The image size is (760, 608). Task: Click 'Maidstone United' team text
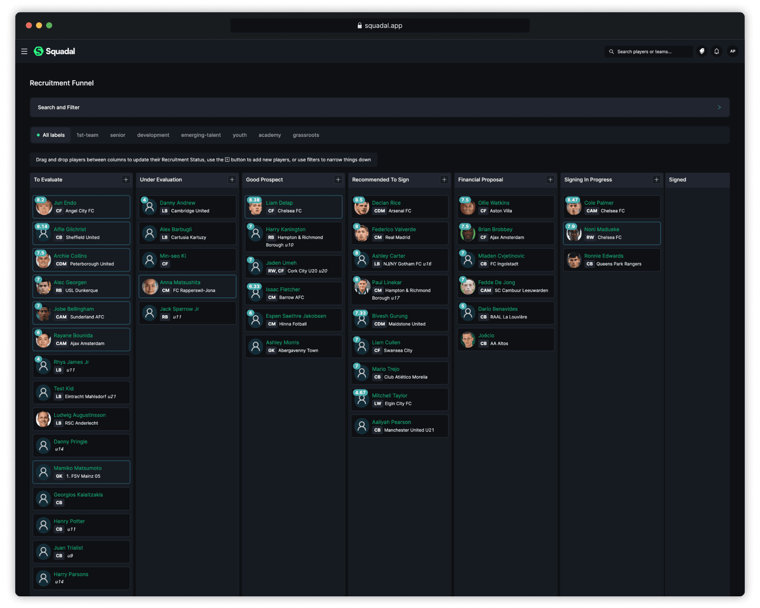[407, 324]
